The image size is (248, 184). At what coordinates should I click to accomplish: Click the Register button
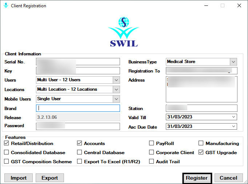coord(197,178)
